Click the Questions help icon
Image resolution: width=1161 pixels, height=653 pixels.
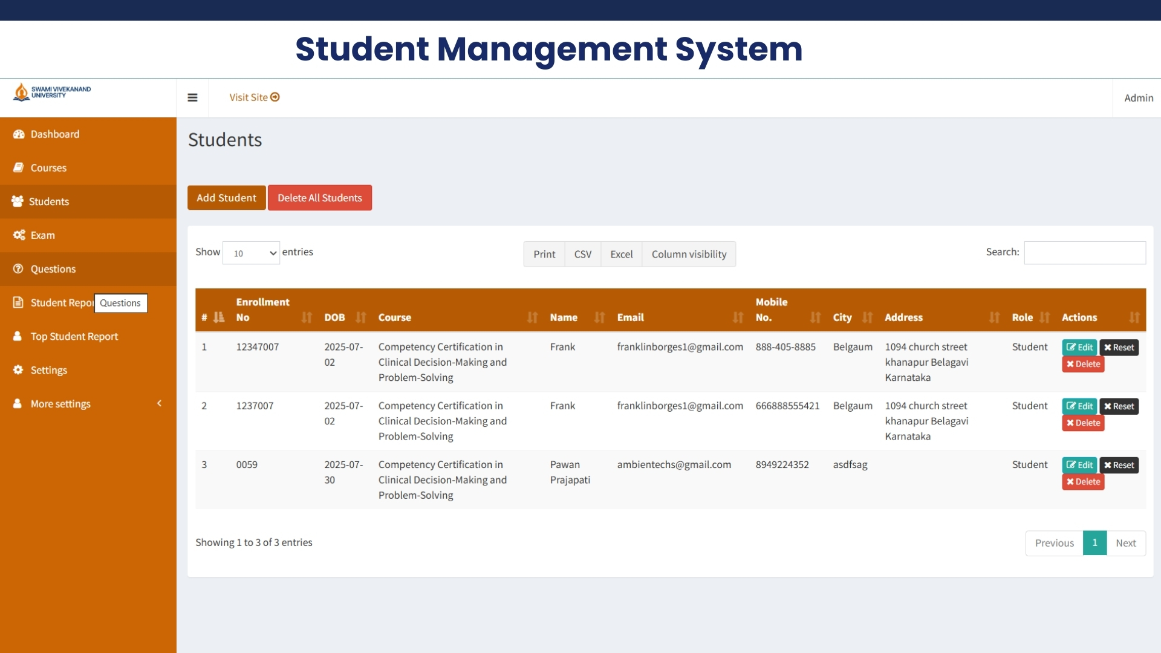point(18,269)
